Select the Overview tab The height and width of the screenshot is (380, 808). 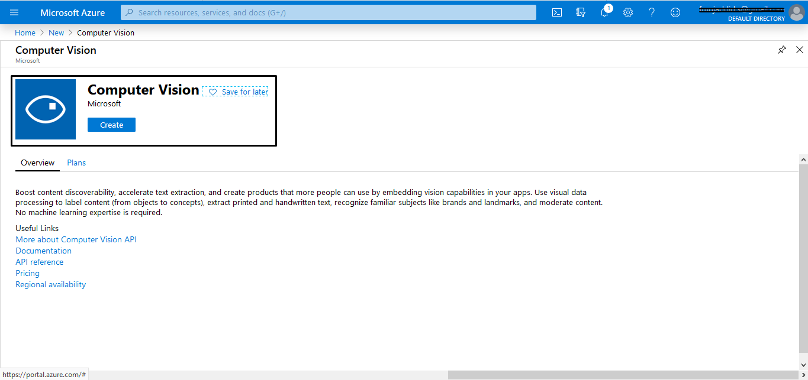point(37,163)
